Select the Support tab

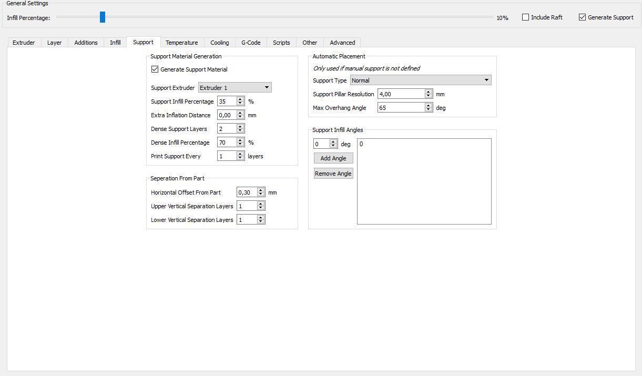pyautogui.click(x=143, y=42)
